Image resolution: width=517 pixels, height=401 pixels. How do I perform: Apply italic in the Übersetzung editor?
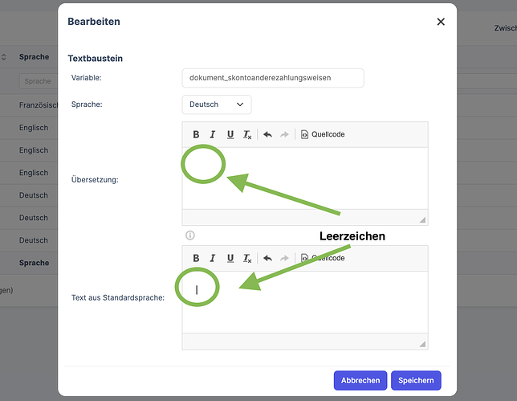[x=213, y=134]
